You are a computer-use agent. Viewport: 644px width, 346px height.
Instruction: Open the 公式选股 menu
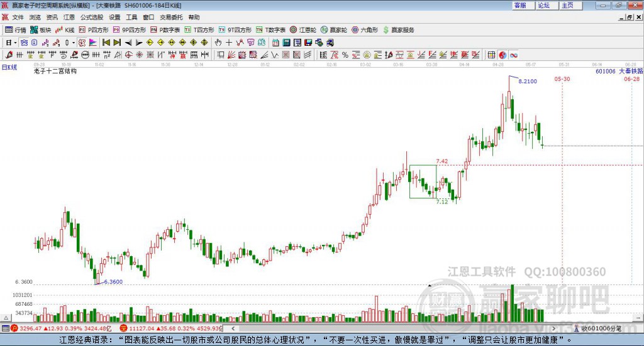92,17
